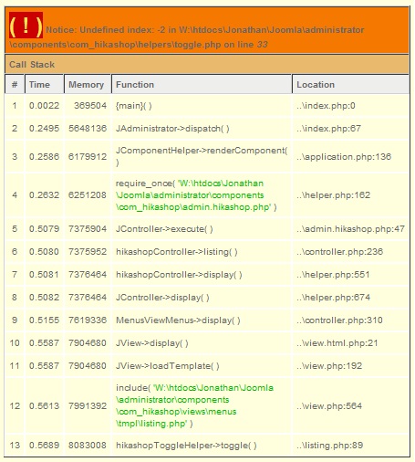Viewport: 415px width, 462px height.
Task: Click location '..\admin.hikashop.php:47'
Action: [x=350, y=229]
